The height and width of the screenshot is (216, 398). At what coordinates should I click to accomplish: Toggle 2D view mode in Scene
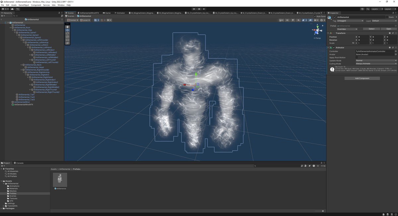coord(287,20)
